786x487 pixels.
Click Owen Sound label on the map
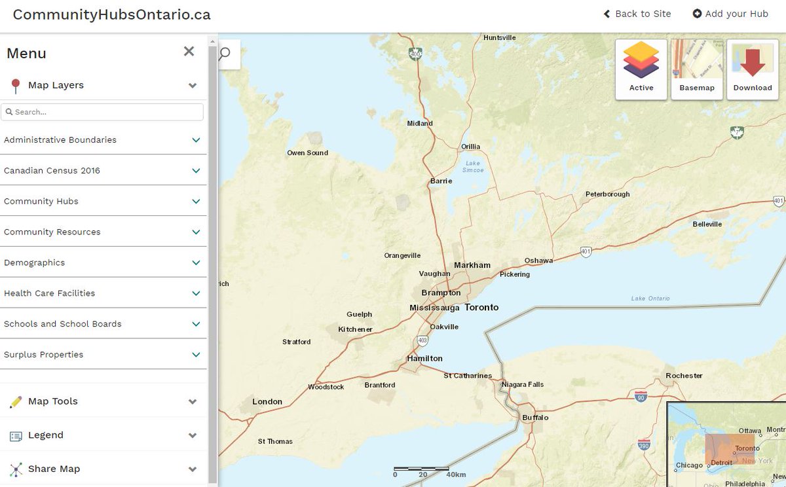coord(307,153)
